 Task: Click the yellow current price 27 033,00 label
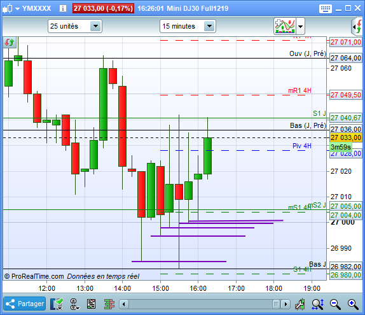point(346,137)
